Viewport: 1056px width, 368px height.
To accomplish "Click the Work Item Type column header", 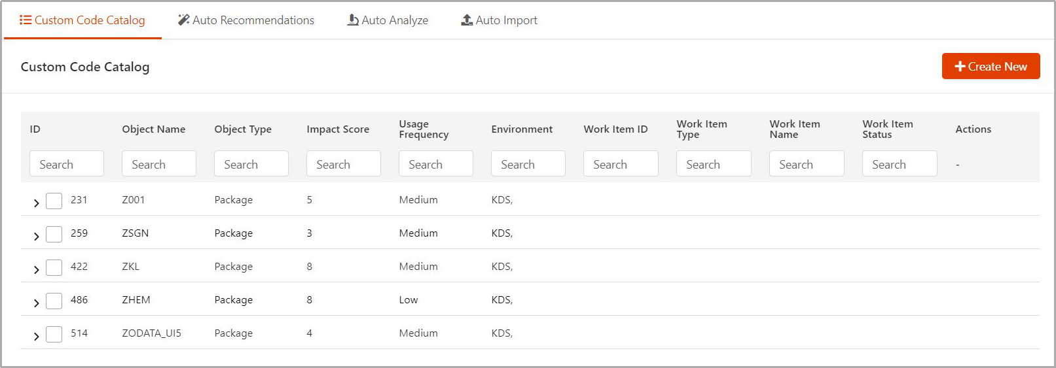I will (702, 129).
